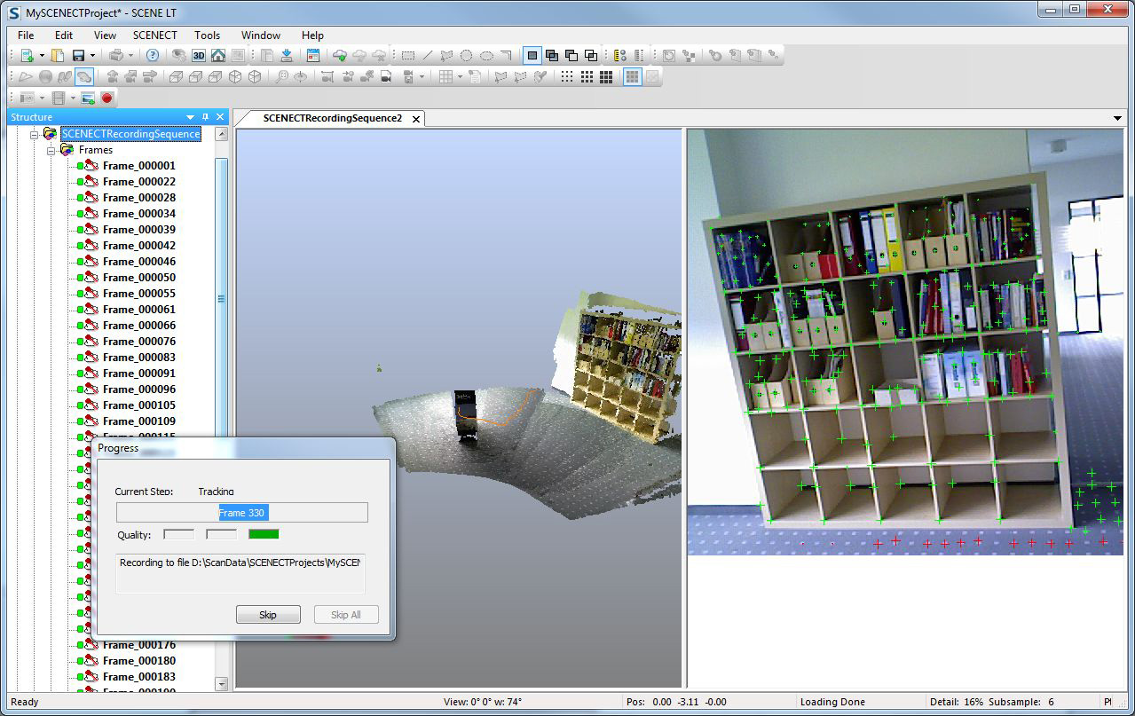This screenshot has height=716, width=1135.
Task: Open the dropdown arrow next to Print
Action: [x=130, y=55]
